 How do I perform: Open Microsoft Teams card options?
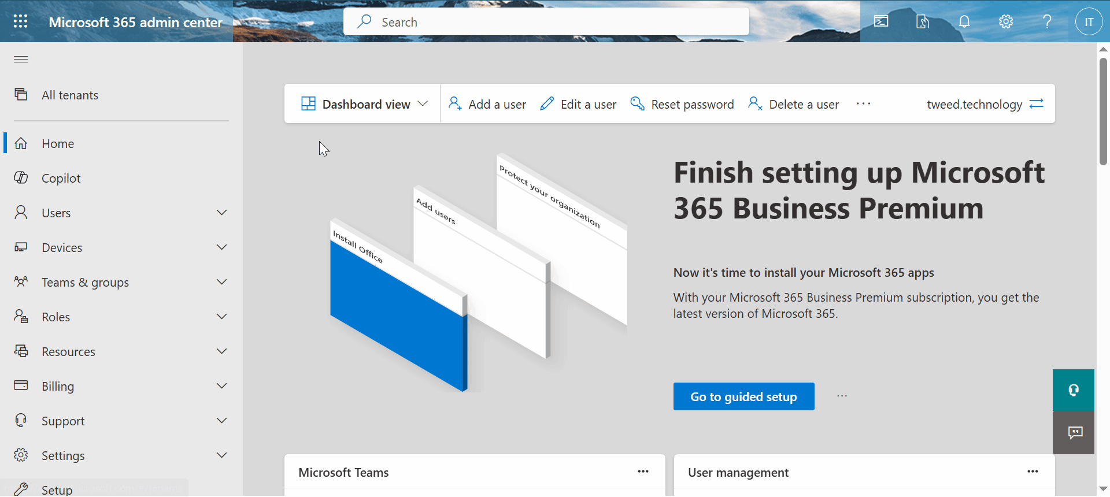coord(643,472)
